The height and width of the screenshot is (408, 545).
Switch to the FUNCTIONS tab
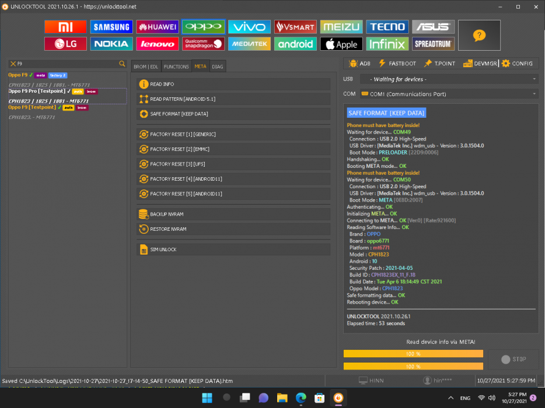176,66
